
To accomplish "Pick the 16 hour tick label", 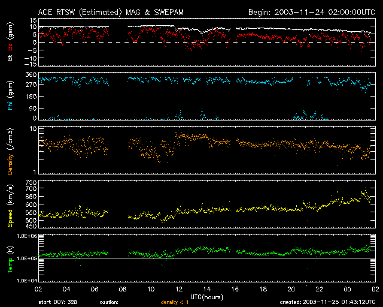I will [x=236, y=290].
